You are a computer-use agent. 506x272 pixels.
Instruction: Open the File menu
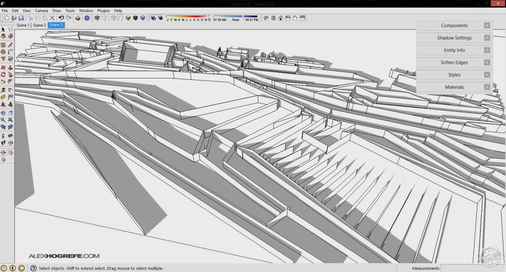[5, 11]
